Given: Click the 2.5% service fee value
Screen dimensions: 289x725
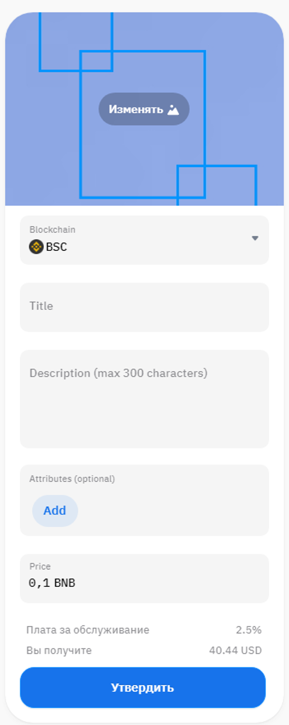Looking at the screenshot, I should [x=249, y=630].
